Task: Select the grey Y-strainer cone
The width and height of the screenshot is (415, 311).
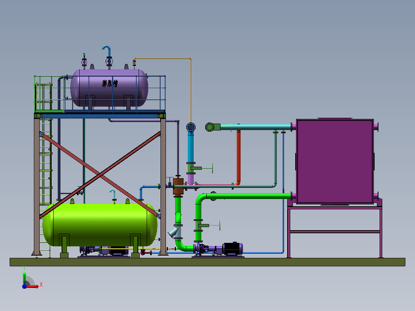Action: tap(172, 232)
